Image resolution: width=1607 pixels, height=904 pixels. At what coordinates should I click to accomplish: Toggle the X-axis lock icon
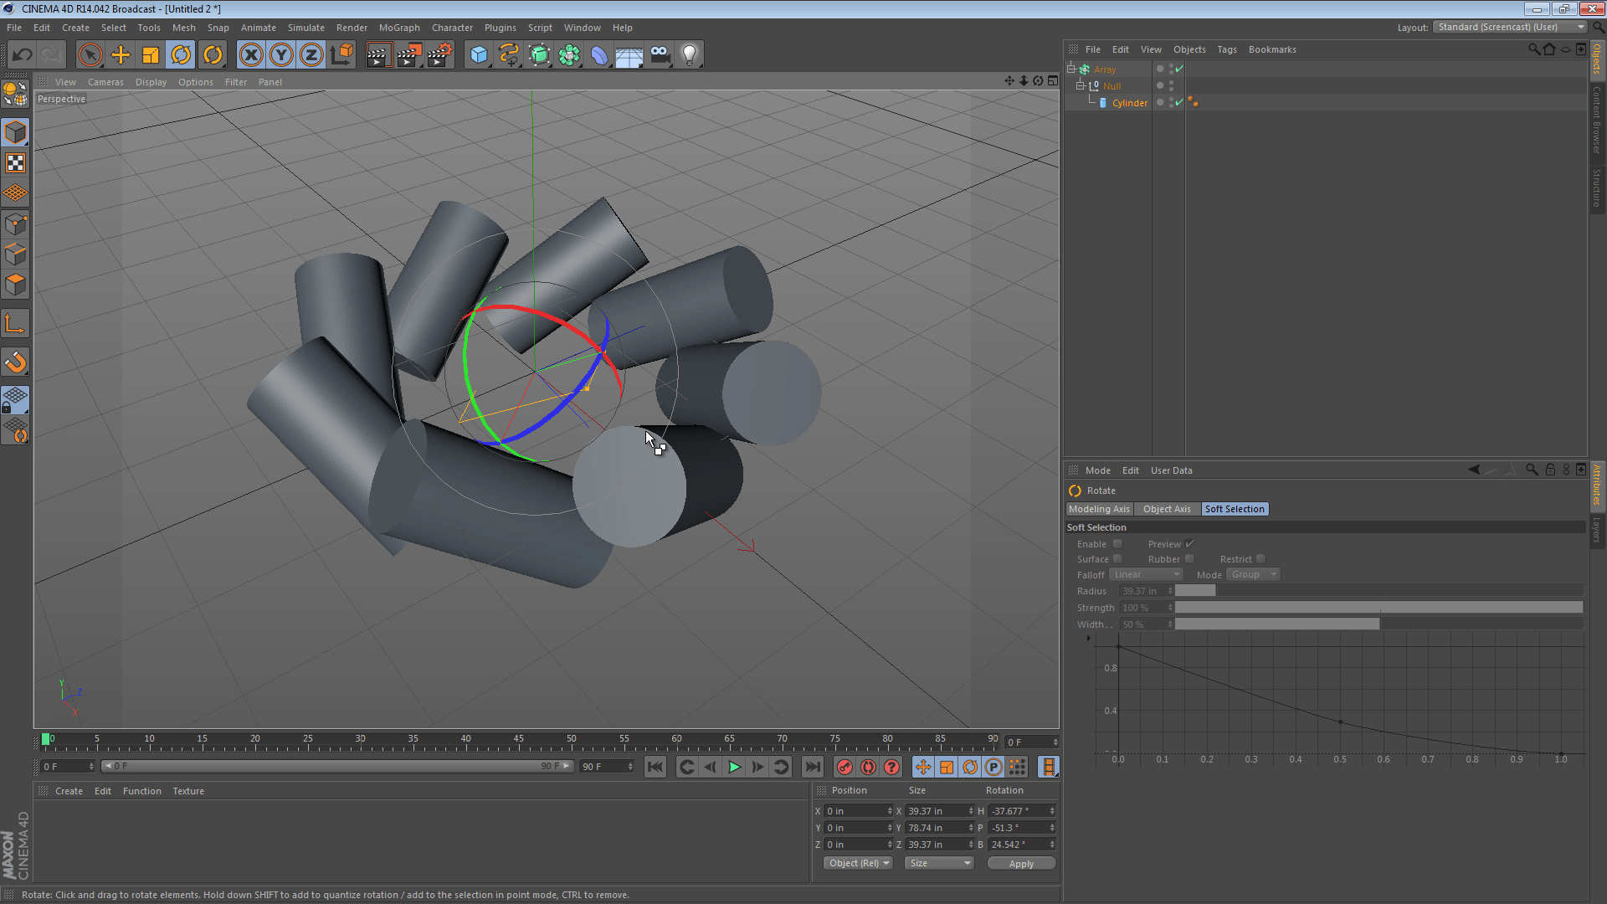pos(251,54)
